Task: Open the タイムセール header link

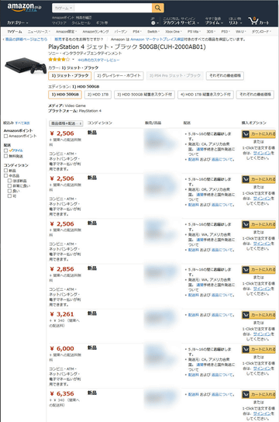Action: coord(81,22)
